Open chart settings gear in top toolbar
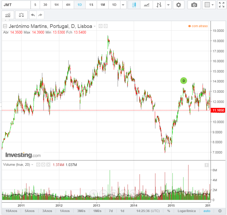The image size is (227, 215). tap(179, 5)
